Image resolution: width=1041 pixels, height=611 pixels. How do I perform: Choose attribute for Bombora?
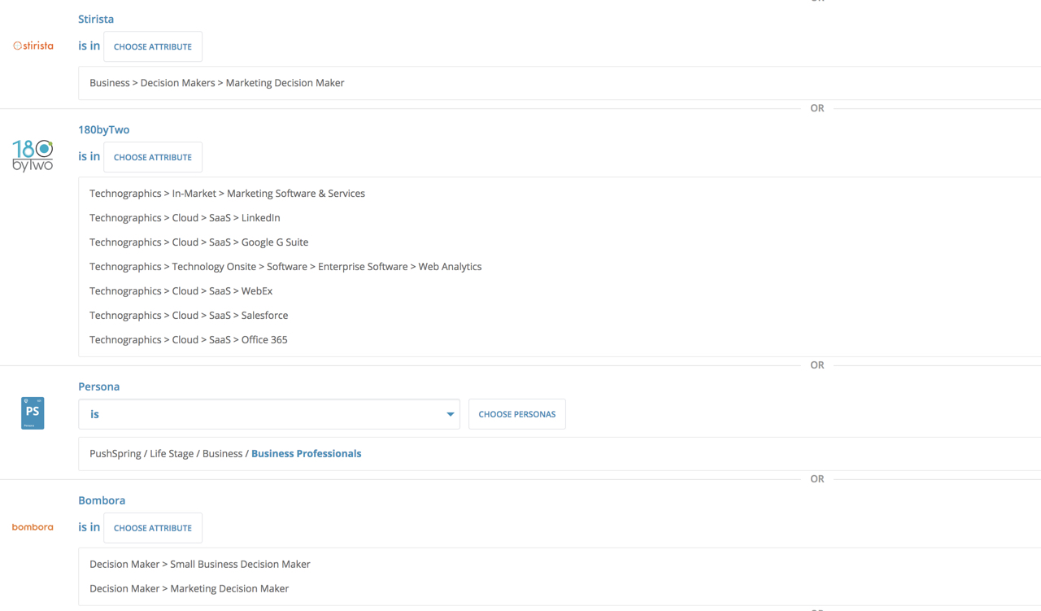(153, 528)
